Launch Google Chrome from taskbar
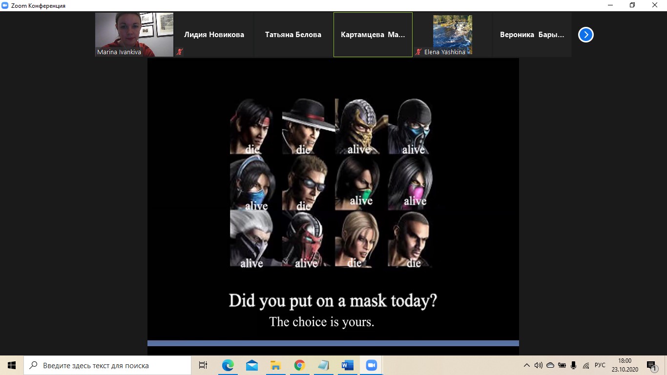 click(x=300, y=365)
